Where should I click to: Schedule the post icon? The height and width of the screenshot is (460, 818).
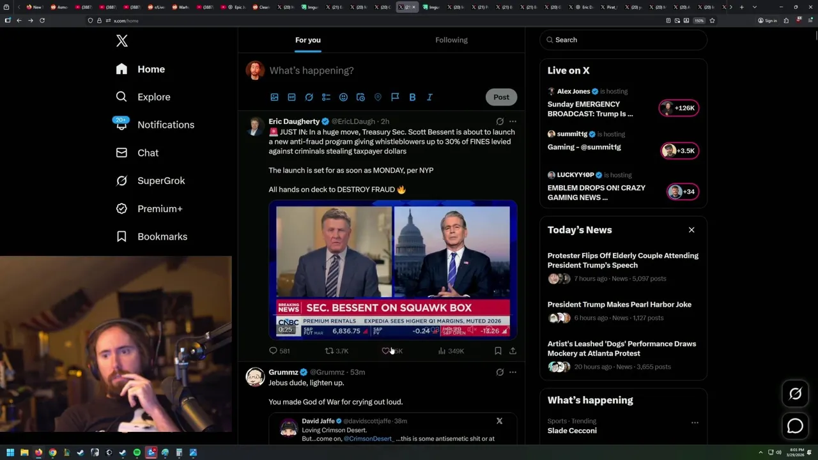360,97
